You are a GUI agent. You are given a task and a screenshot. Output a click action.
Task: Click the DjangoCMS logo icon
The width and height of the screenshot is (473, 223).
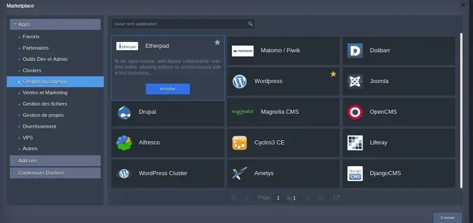tap(355, 173)
